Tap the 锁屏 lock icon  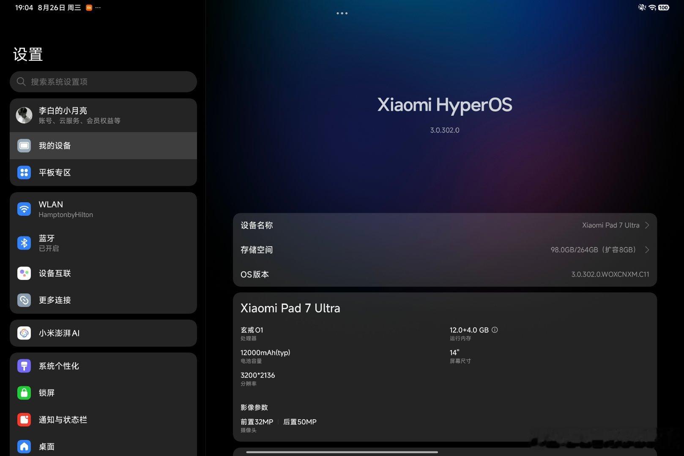[x=24, y=393]
